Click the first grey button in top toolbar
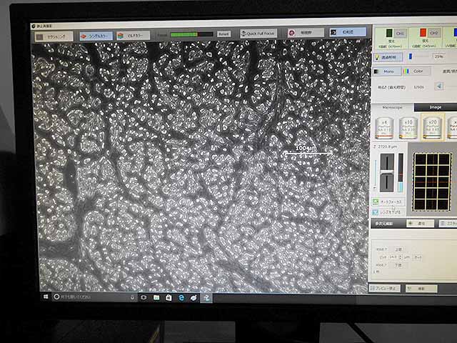Screen dimensions: 457x343 click(x=54, y=36)
